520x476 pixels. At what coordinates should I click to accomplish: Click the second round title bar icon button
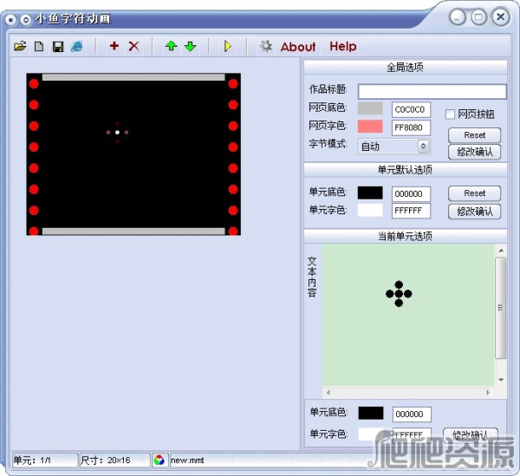[25, 20]
